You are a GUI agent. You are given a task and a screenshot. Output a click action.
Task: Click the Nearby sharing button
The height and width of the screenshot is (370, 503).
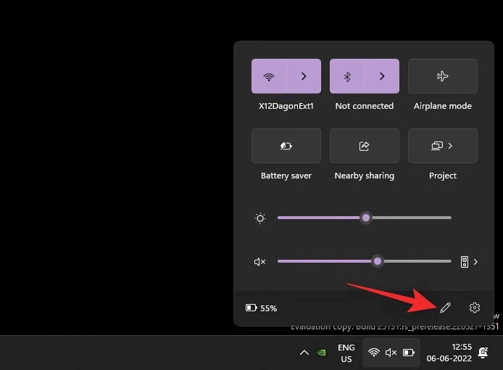[365, 146]
